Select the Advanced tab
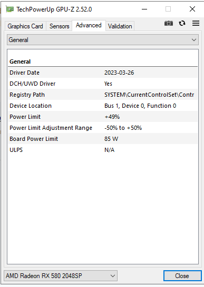Screen dimensions: 204x287 89,25
